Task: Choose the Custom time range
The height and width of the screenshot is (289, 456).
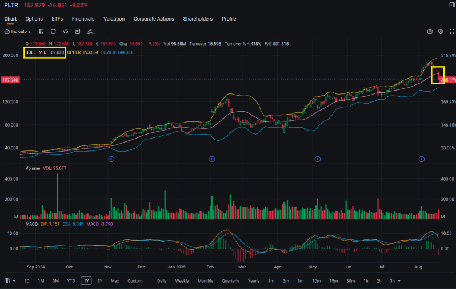Action: (135, 281)
